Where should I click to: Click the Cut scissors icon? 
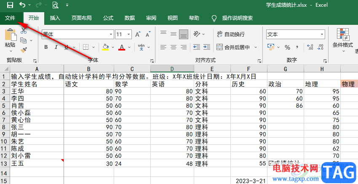24,31
